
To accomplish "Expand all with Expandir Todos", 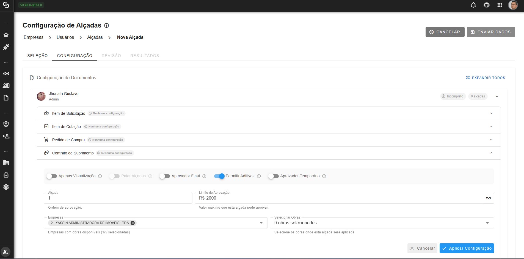I will 486,78.
